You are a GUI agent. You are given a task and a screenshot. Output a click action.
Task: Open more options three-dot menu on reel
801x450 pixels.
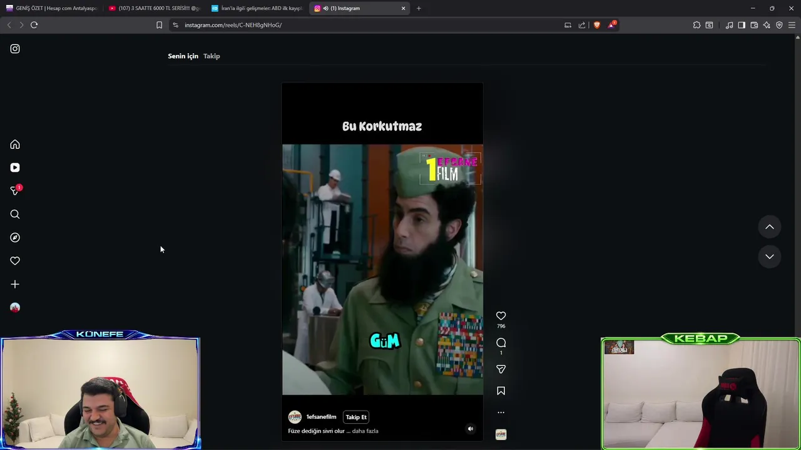click(501, 412)
